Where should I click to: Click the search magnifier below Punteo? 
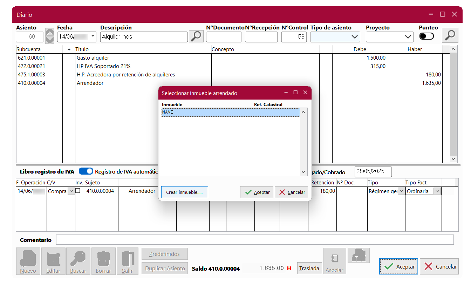click(x=450, y=35)
